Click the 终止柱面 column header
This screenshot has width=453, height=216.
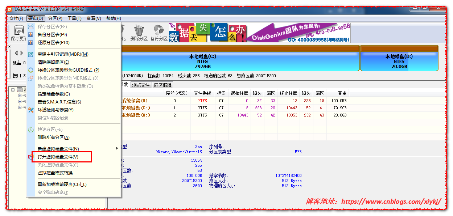click(289, 93)
